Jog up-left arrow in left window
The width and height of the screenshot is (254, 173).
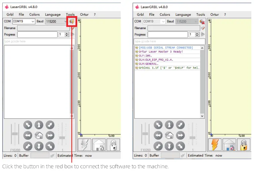pos(28,125)
